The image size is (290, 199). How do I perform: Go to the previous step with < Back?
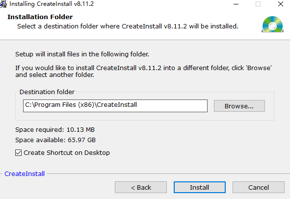[x=141, y=187]
